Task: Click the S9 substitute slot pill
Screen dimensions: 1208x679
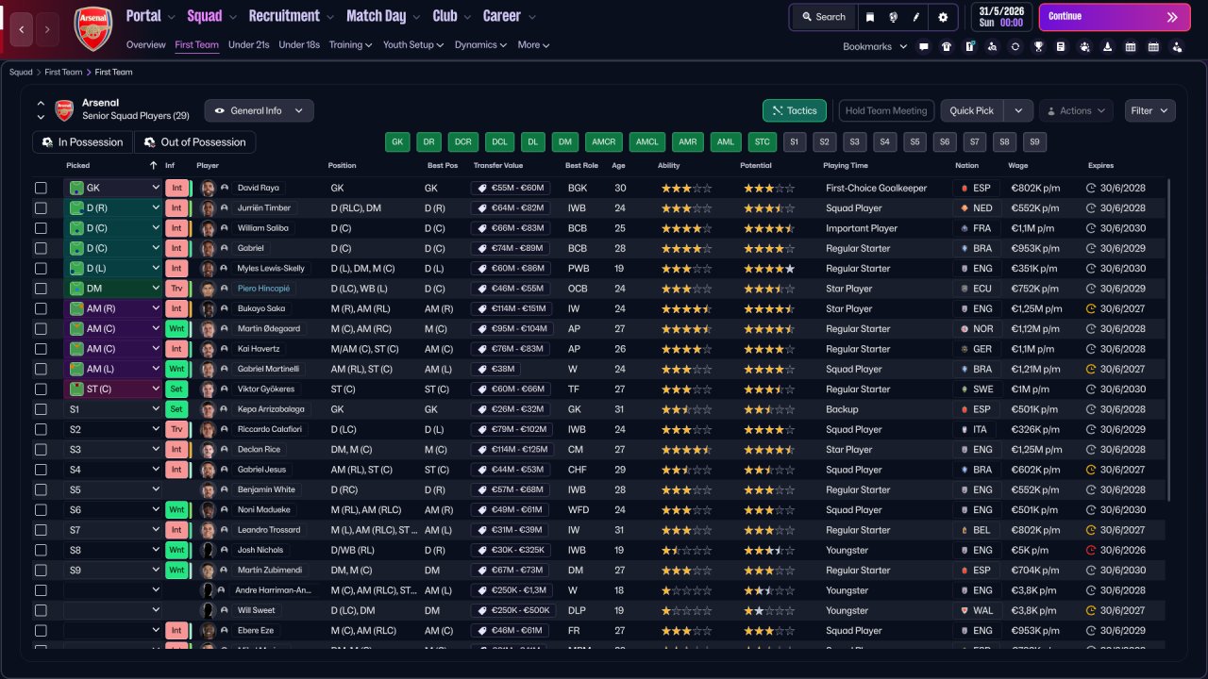Action: (x=1035, y=142)
